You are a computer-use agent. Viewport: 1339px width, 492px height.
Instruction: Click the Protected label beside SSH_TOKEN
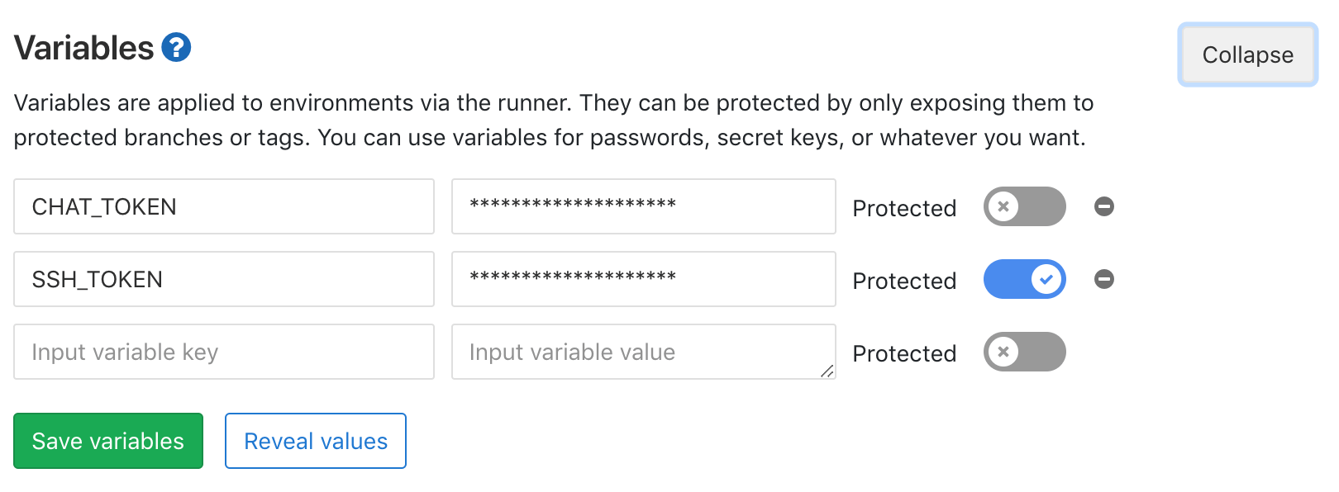click(904, 281)
